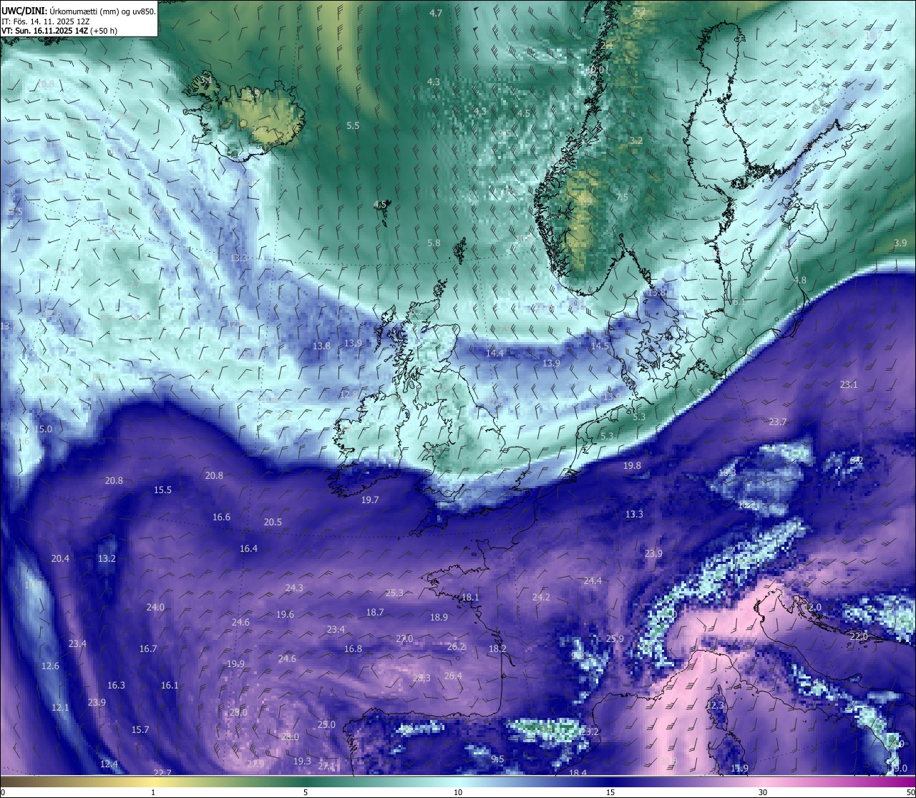Click the title text 'UWC/DINI: Úrkomumætti (mm) og uv850.'
Image resolution: width=916 pixels, height=798 pixels.
coord(78,11)
